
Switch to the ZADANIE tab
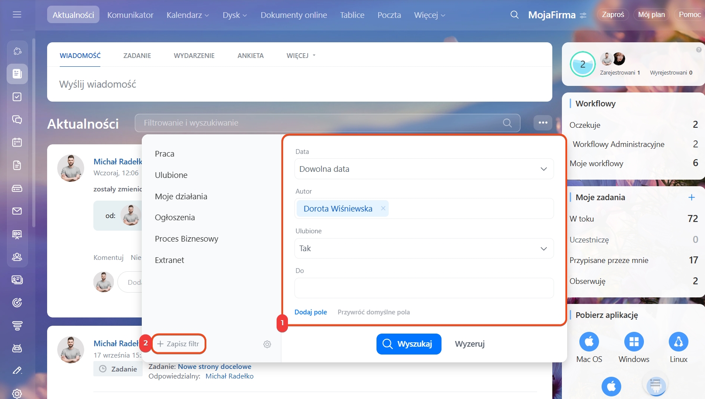[137, 56]
